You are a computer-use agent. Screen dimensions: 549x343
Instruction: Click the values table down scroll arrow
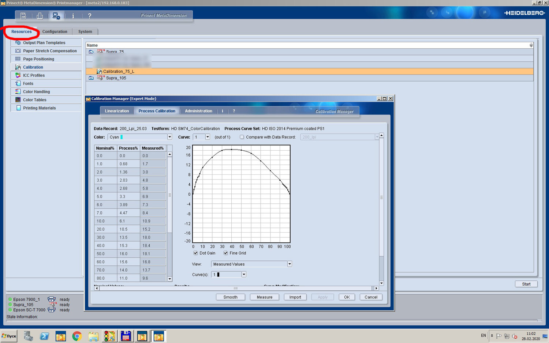click(x=170, y=279)
